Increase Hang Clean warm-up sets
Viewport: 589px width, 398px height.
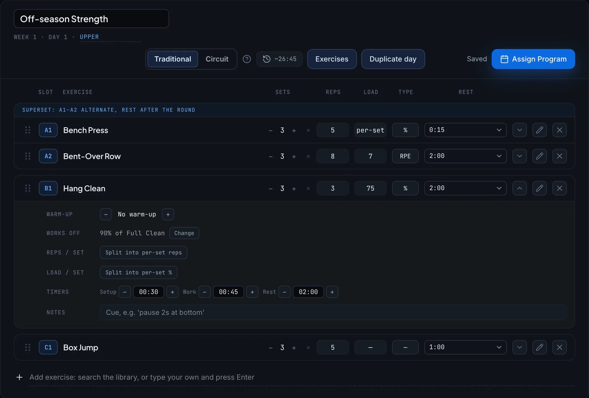tap(168, 214)
